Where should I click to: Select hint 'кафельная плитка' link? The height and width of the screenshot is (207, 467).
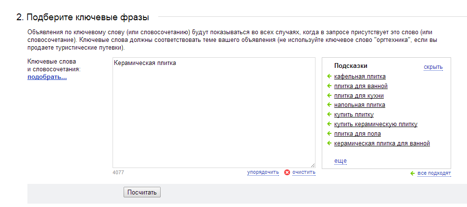click(x=360, y=77)
